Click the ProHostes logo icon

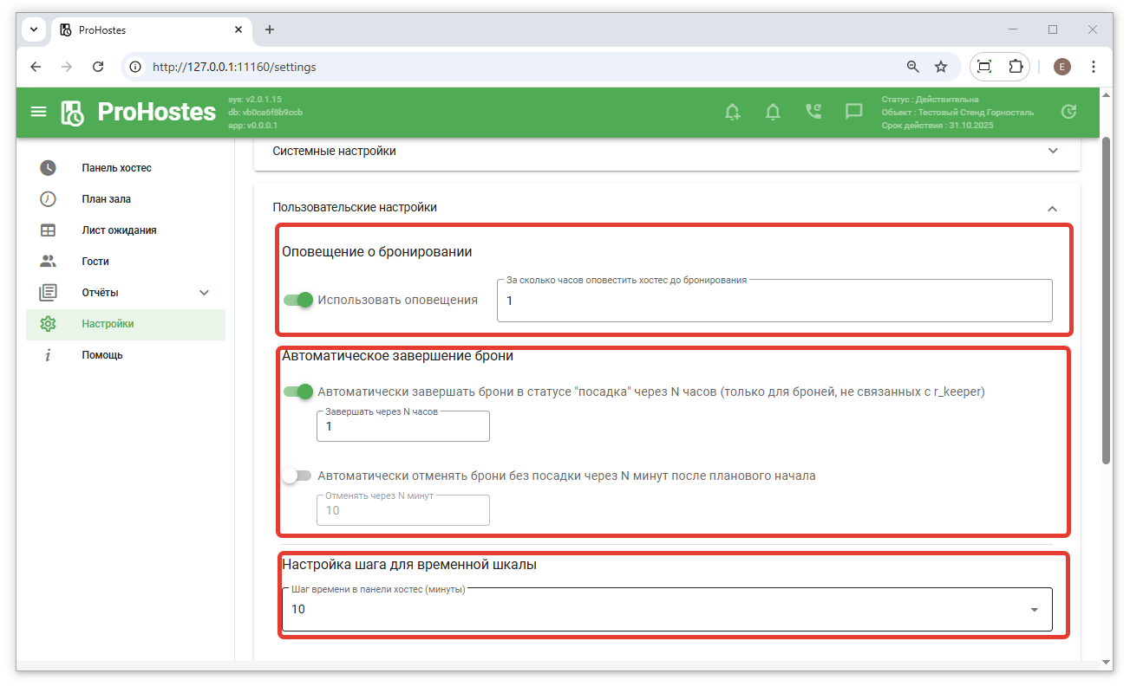click(73, 113)
